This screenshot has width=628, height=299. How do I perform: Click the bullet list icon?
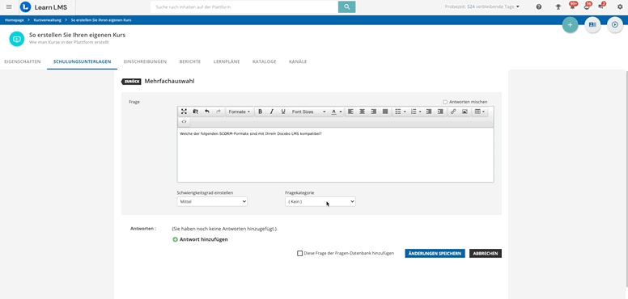coord(398,112)
